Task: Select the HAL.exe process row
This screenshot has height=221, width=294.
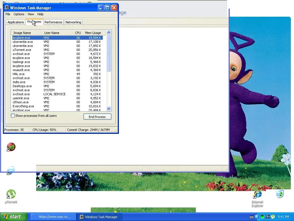Action: point(57,74)
